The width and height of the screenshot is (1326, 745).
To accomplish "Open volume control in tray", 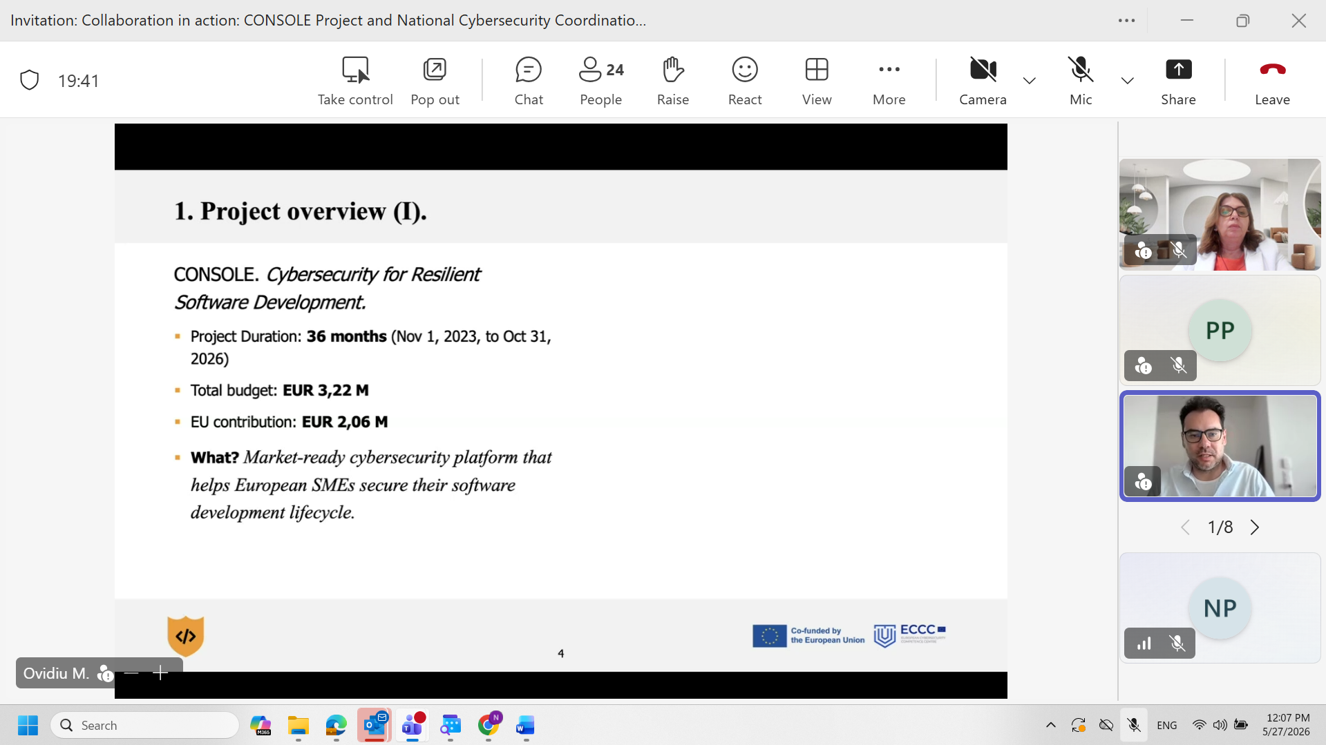I will coord(1220,726).
